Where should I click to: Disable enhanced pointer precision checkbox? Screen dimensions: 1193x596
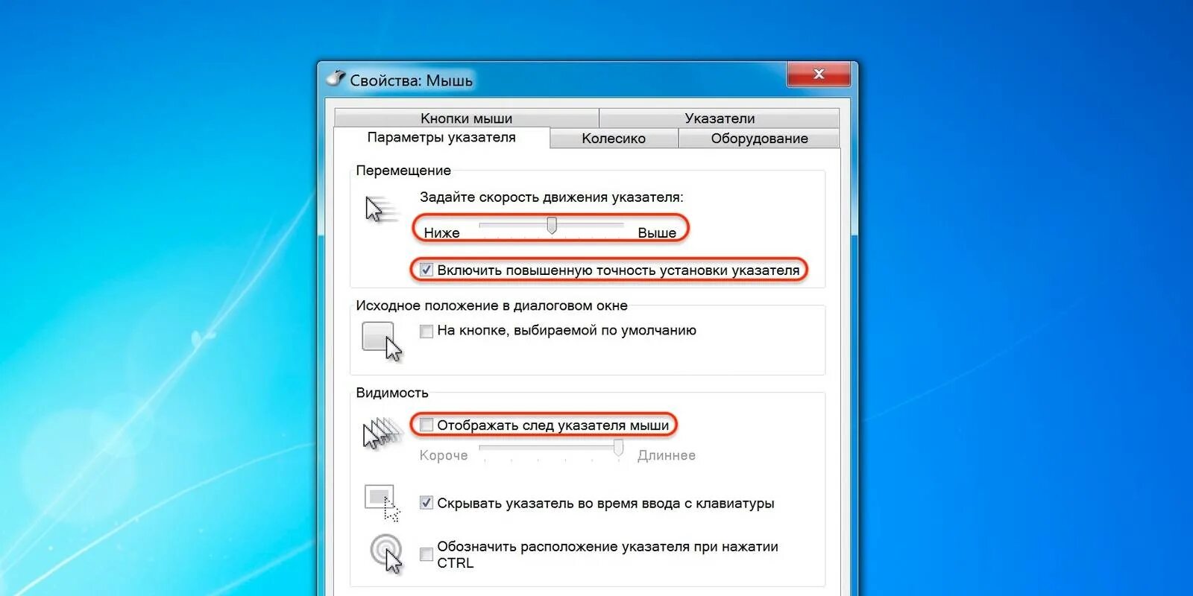click(426, 270)
